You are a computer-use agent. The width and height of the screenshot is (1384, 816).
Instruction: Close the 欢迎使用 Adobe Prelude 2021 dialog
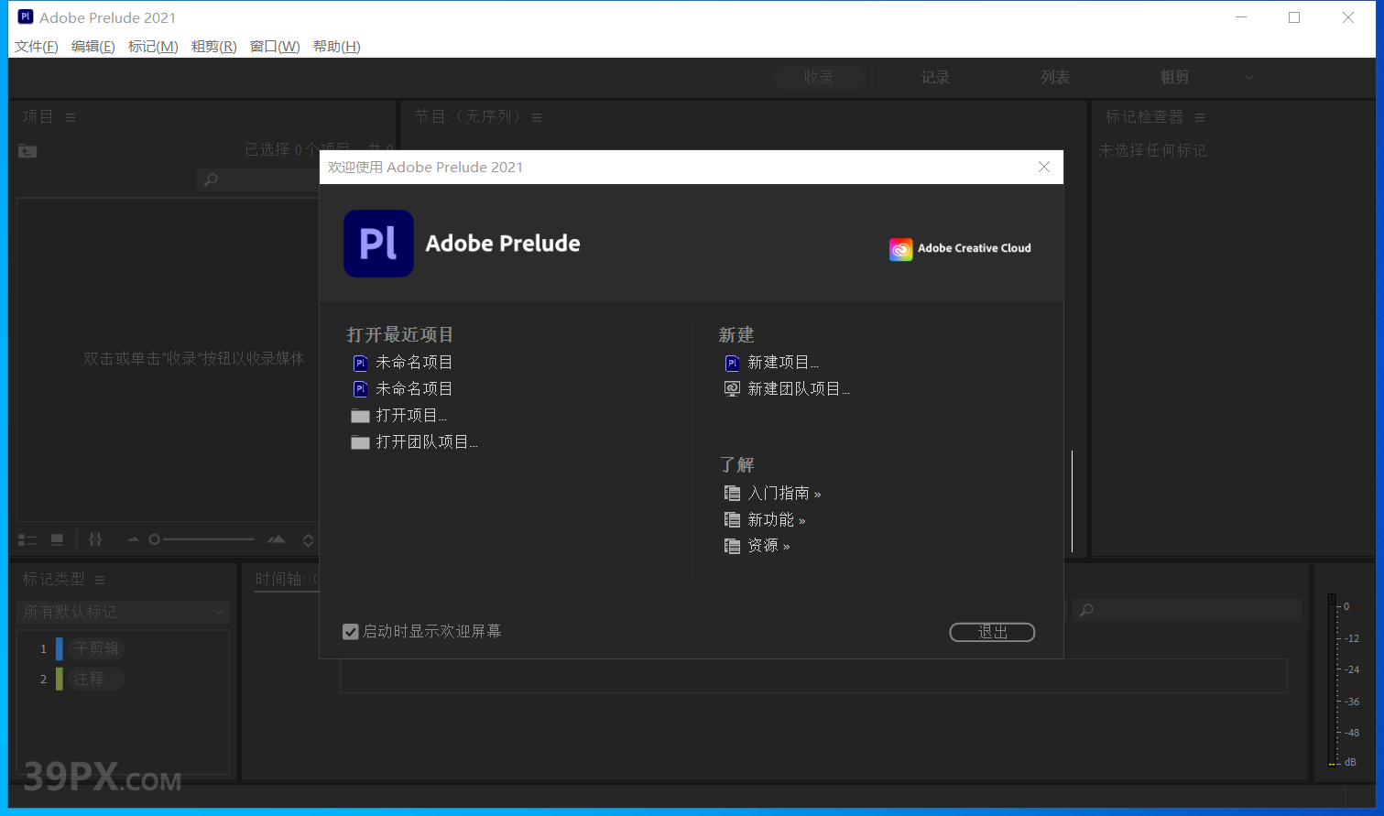tap(1044, 167)
